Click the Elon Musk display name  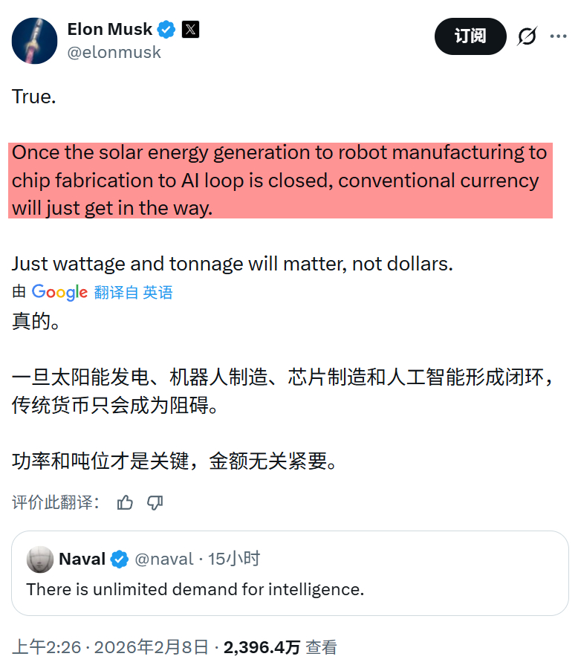pyautogui.click(x=109, y=30)
